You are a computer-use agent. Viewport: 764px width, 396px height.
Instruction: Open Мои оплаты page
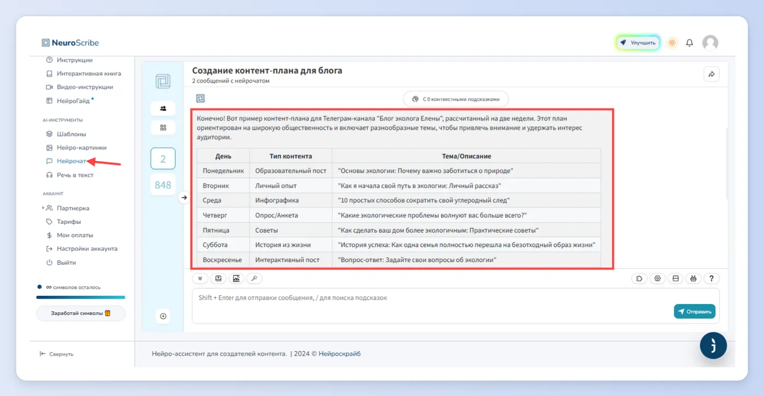[x=70, y=235]
